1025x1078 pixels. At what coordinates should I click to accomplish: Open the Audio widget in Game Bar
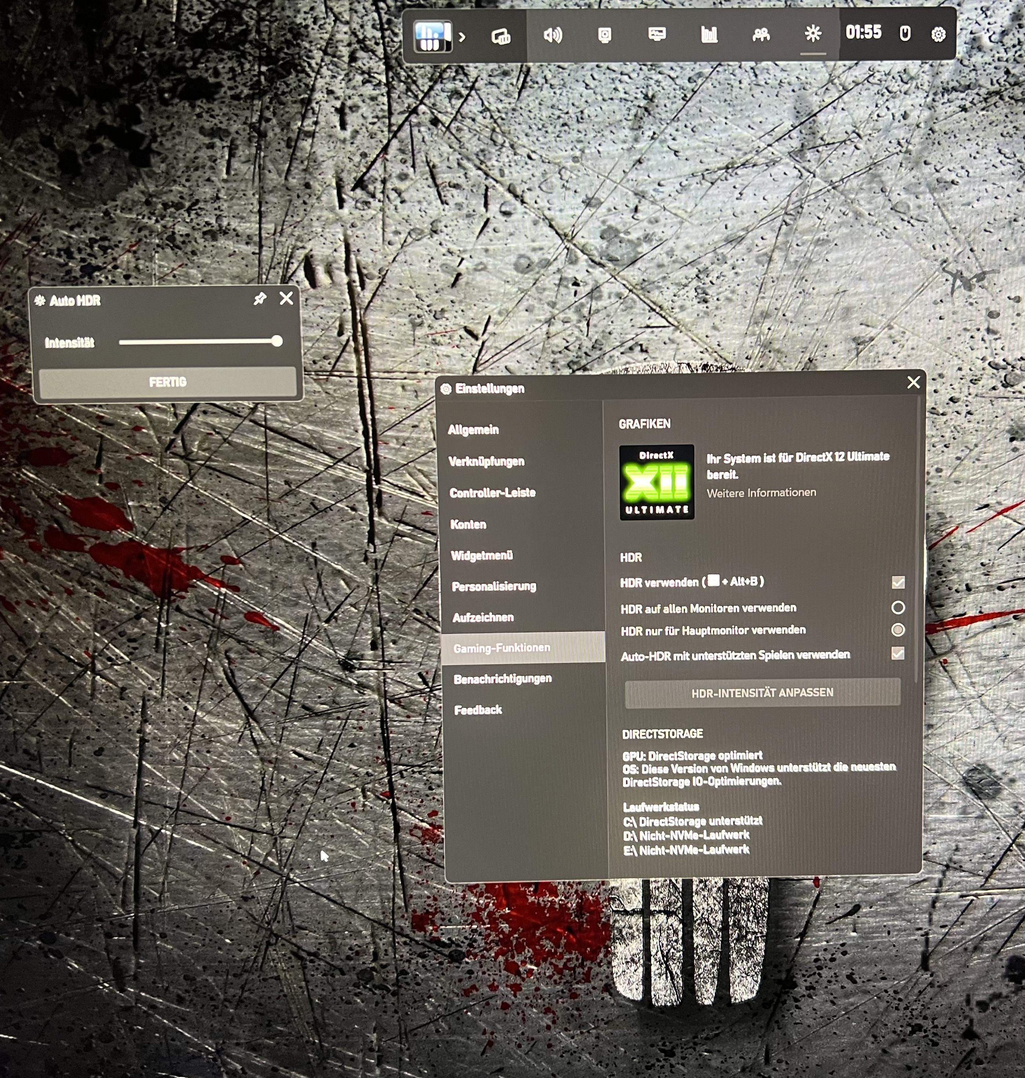click(552, 36)
